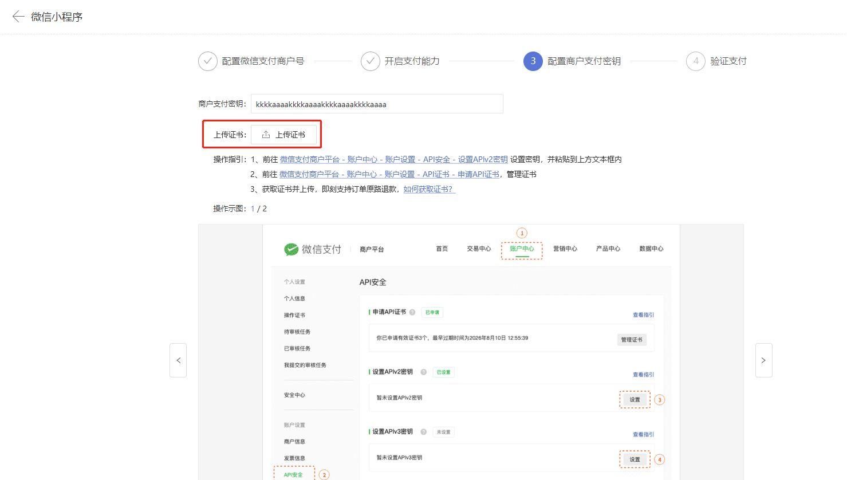Click the checkmark for 开启支付能力 step

tap(370, 61)
